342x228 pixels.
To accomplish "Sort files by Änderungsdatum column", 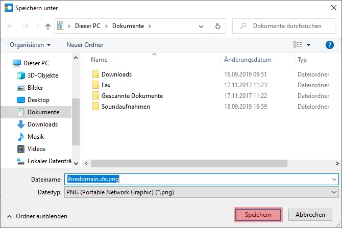I will point(248,60).
